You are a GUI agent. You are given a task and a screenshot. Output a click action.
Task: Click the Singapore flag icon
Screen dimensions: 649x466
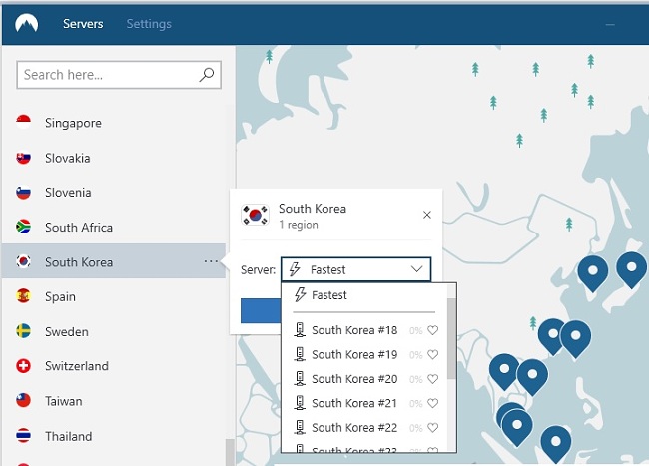tap(24, 123)
